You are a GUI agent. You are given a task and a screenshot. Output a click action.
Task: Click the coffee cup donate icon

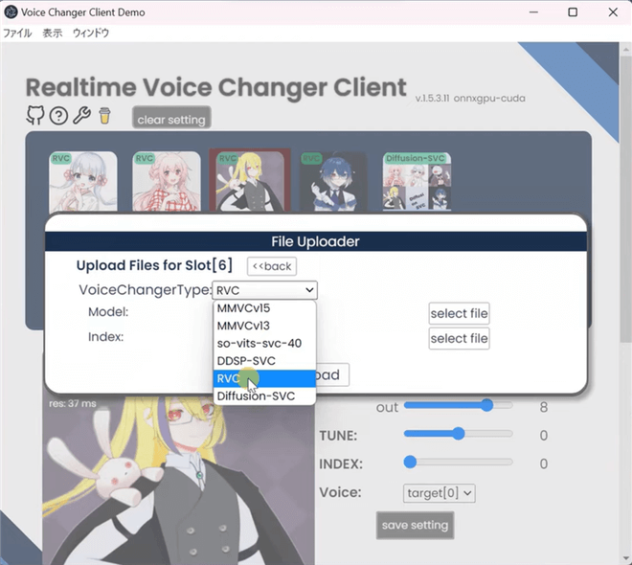tap(104, 116)
